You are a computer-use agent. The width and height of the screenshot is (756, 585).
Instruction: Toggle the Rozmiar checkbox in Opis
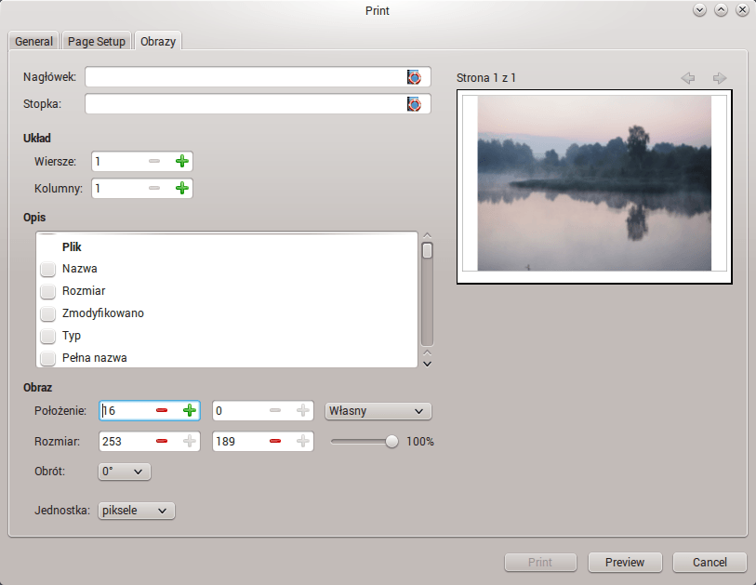click(47, 291)
